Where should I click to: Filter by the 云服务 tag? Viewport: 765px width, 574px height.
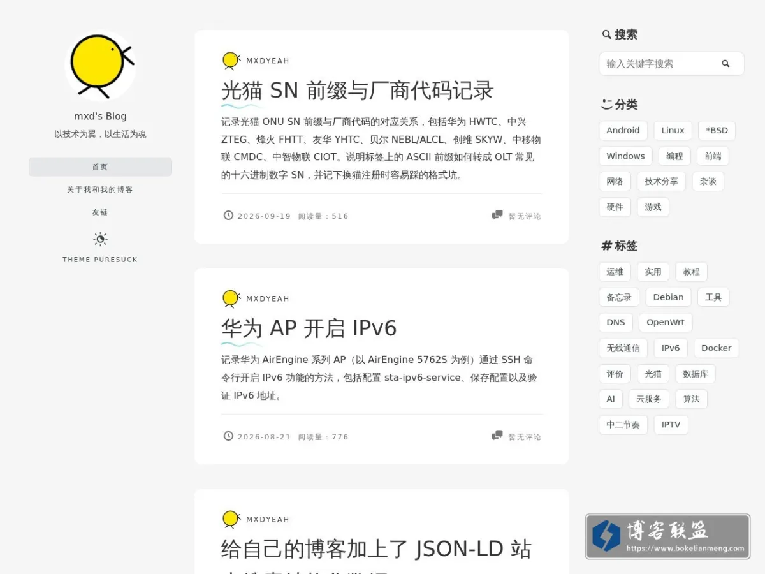[x=649, y=399]
